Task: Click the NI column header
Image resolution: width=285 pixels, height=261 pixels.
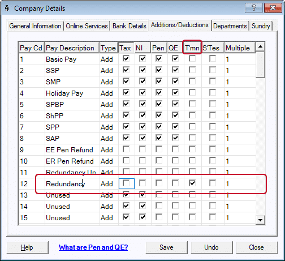Action: (x=142, y=48)
